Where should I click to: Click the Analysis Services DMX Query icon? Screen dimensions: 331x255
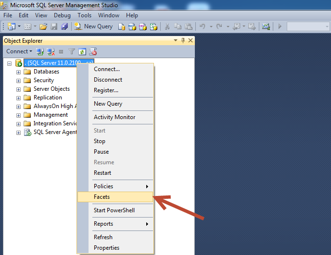[x=143, y=26]
